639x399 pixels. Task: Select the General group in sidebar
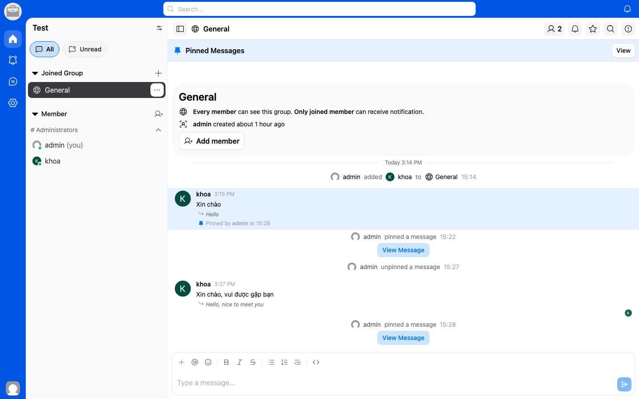(x=97, y=90)
